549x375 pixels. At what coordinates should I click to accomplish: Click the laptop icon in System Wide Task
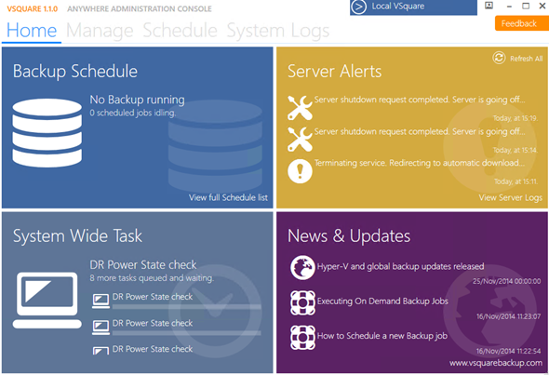tap(47, 300)
